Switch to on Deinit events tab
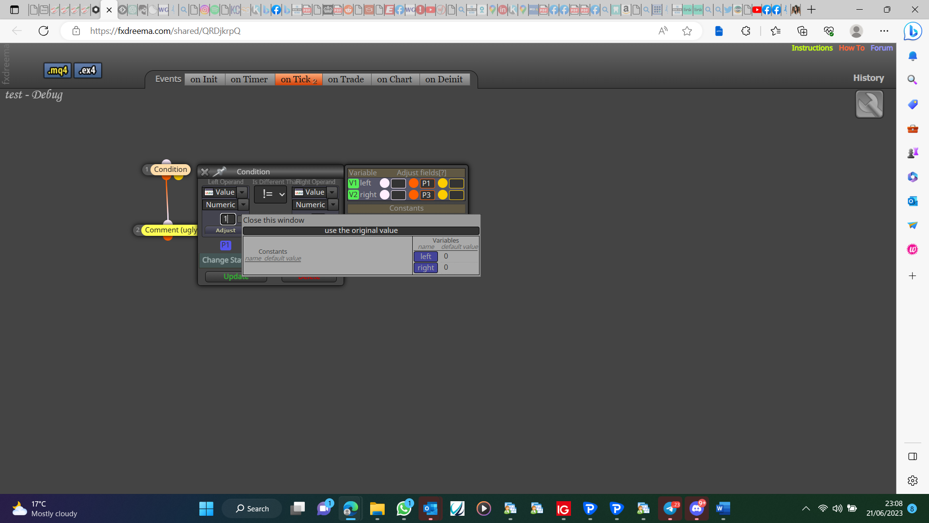The image size is (929, 523). (x=444, y=79)
